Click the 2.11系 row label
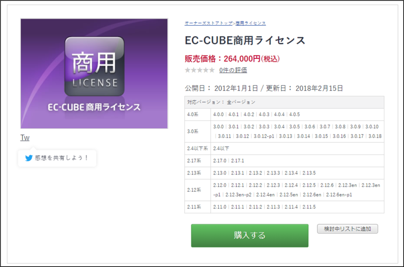This screenshot has height=267, width=404. [194, 207]
